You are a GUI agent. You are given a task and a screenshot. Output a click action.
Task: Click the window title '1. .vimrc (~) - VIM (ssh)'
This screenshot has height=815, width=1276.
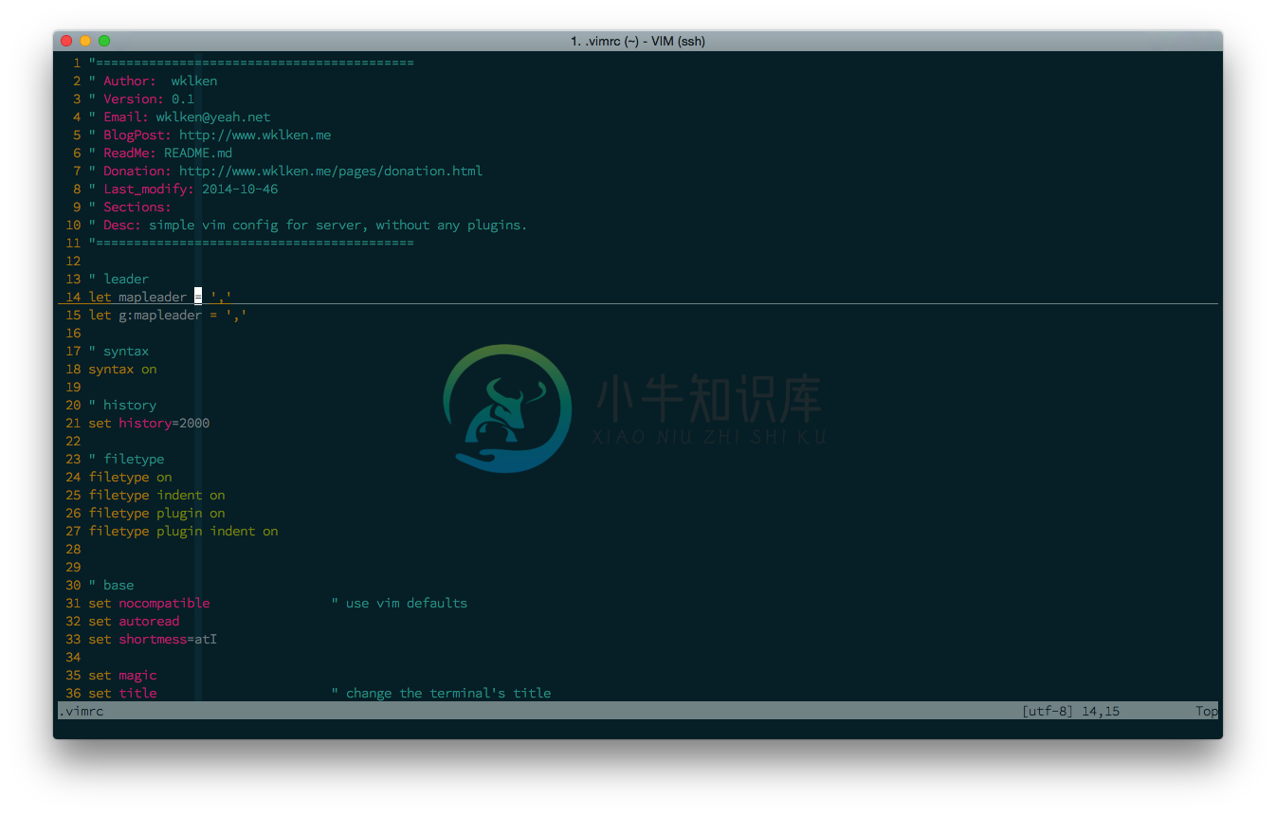click(x=638, y=41)
